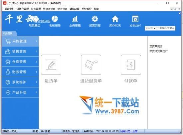Screen dimensions: 183x135
Task: Open the 进货退货单 hand truck icon
Action: [91, 65]
